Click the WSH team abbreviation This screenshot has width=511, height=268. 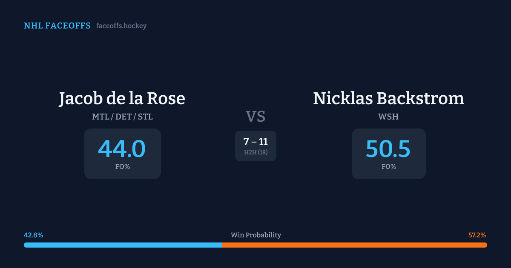(388, 117)
